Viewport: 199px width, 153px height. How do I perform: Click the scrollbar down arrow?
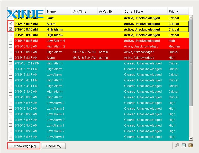(191, 139)
